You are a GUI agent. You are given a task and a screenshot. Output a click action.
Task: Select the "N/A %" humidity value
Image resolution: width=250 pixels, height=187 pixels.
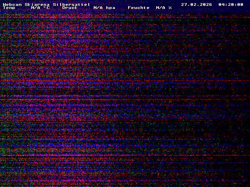click(164, 8)
